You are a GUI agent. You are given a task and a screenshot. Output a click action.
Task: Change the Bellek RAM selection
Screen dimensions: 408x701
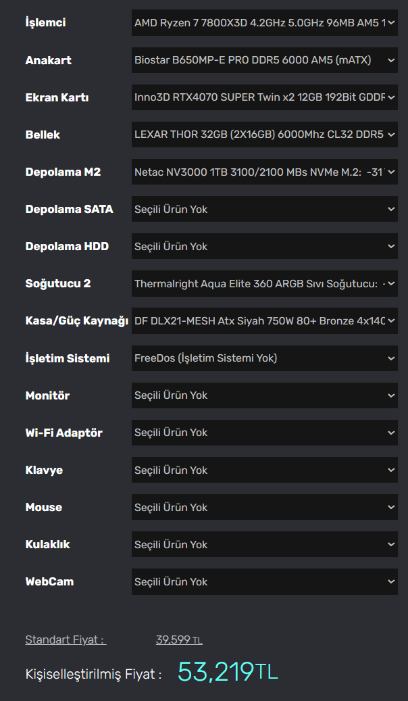point(264,135)
